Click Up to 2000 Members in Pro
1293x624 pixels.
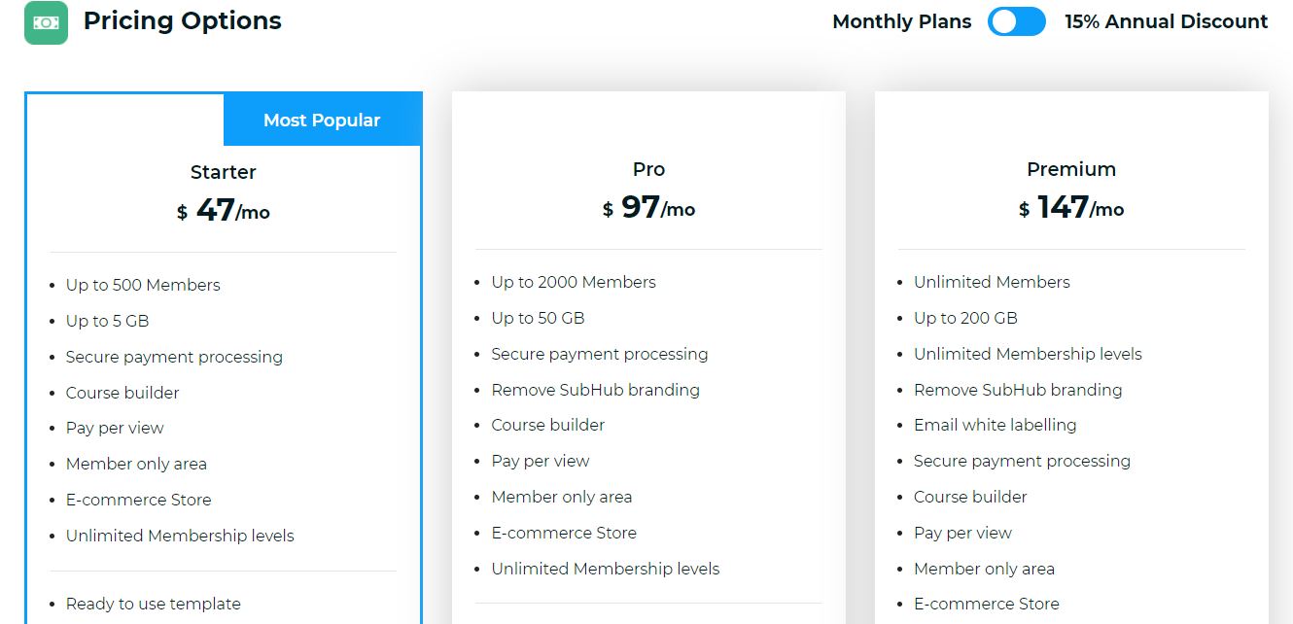(x=574, y=282)
